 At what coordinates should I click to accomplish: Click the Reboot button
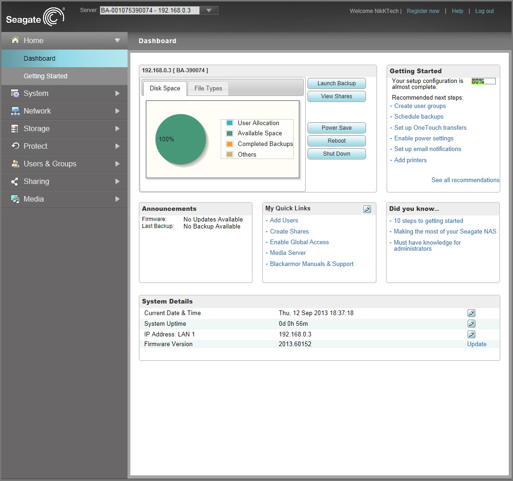click(x=337, y=141)
